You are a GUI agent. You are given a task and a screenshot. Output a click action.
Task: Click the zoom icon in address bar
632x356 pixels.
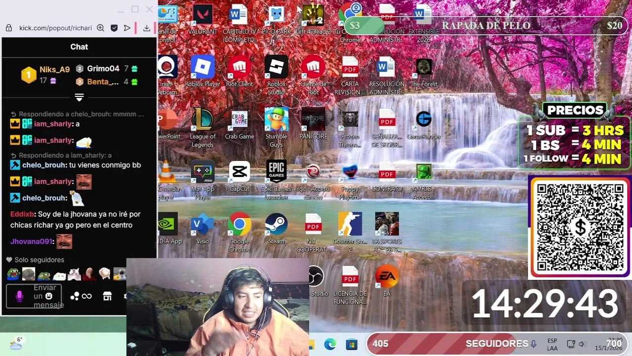100,28
